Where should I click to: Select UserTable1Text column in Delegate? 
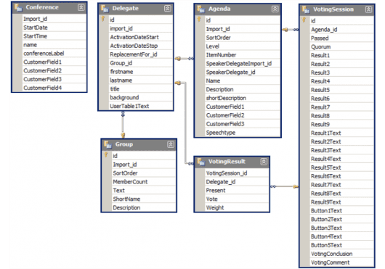tap(141, 106)
